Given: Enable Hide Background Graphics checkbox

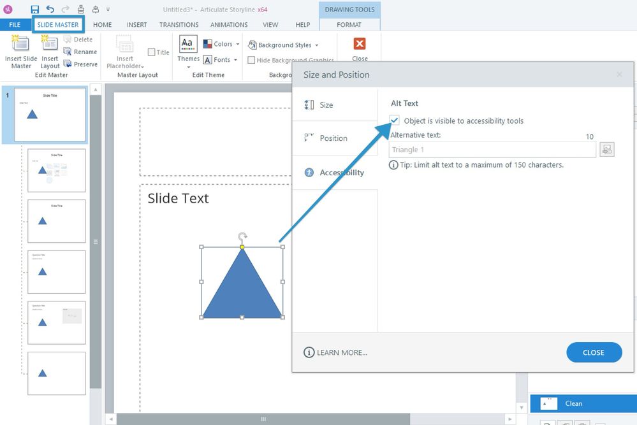Looking at the screenshot, I should pyautogui.click(x=251, y=61).
